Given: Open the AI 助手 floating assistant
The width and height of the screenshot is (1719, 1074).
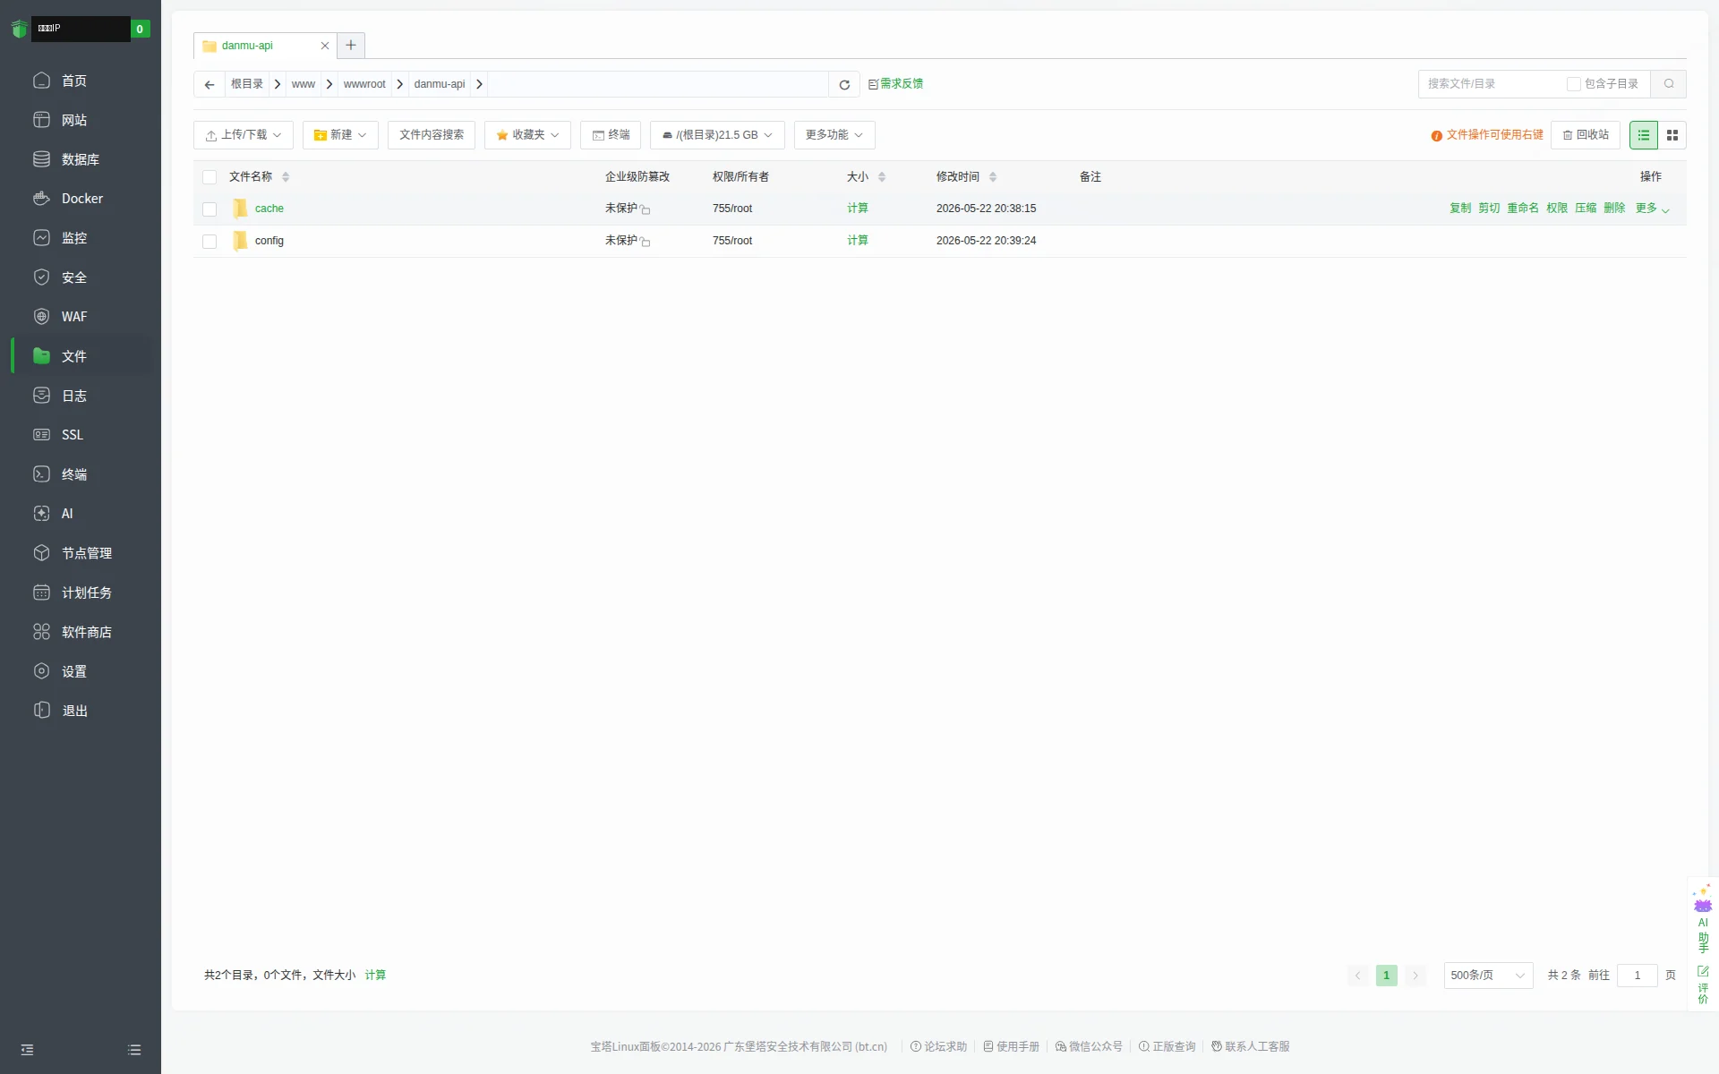Looking at the screenshot, I should (x=1703, y=919).
